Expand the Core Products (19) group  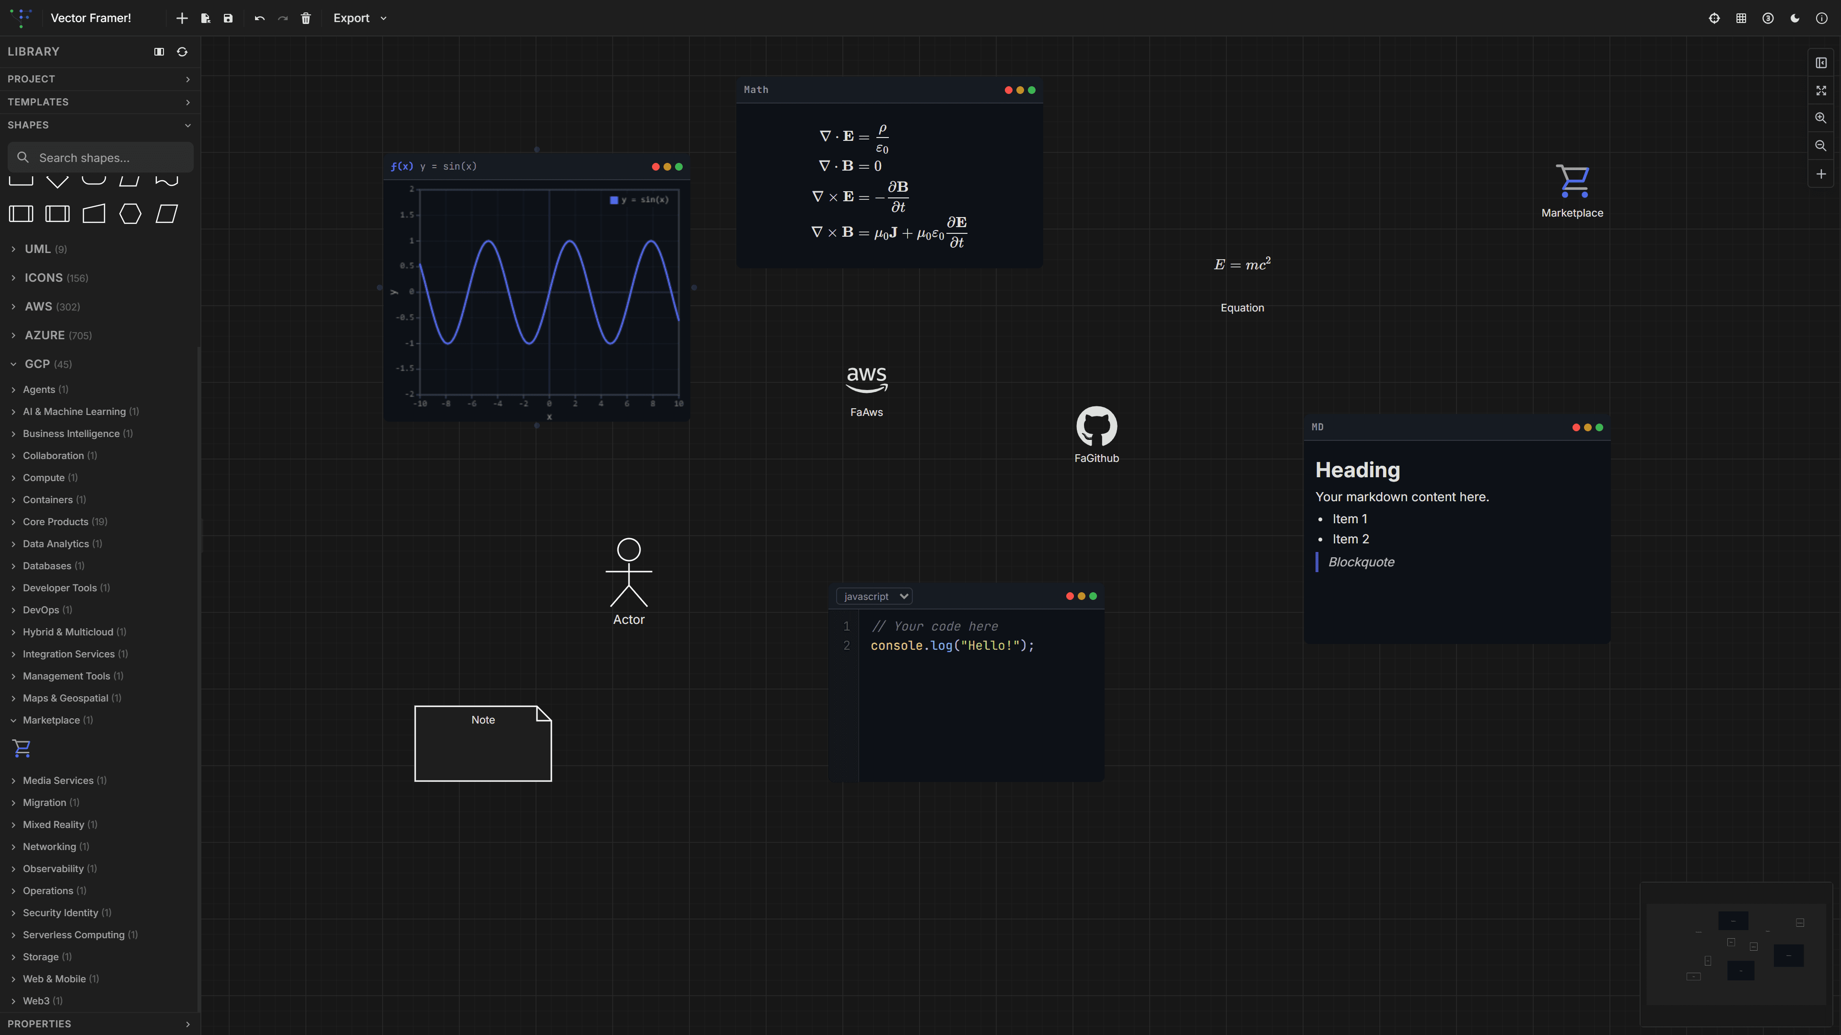pyautogui.click(x=100, y=521)
